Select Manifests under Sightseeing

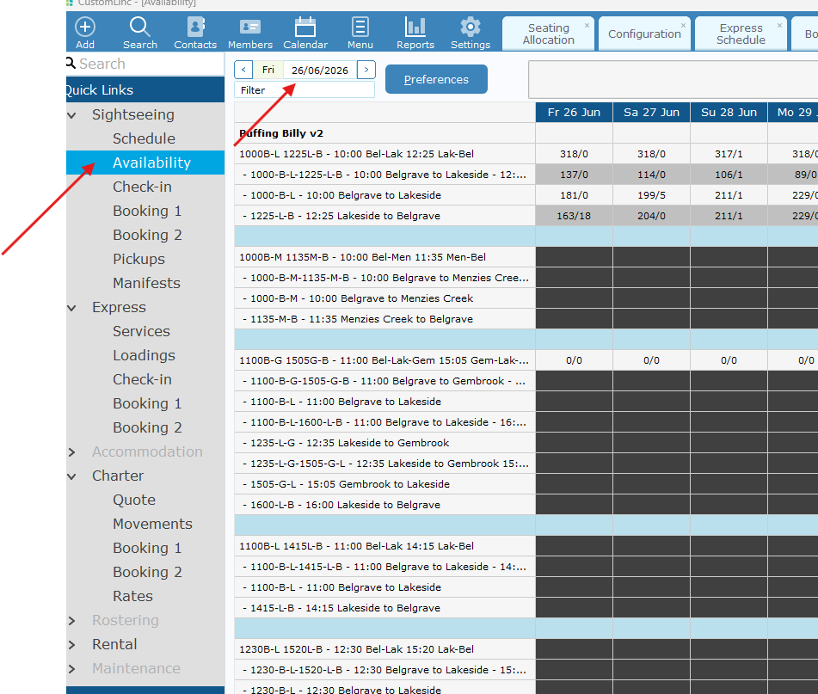click(146, 283)
